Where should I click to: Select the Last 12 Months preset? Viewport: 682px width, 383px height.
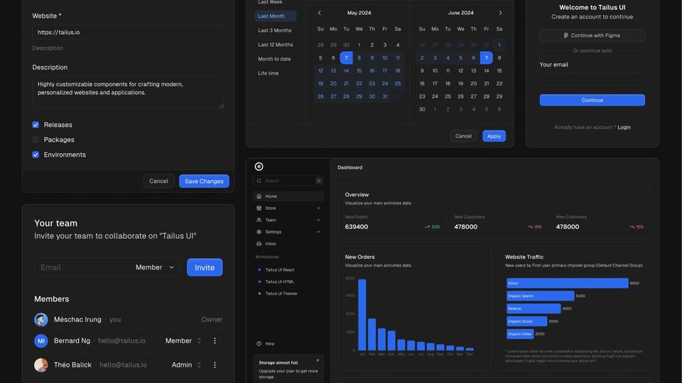tap(276, 45)
